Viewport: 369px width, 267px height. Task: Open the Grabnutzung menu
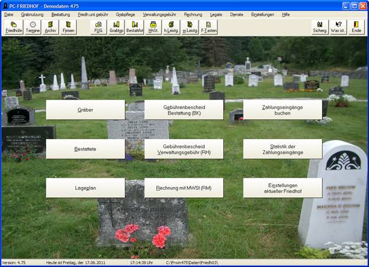tap(32, 14)
